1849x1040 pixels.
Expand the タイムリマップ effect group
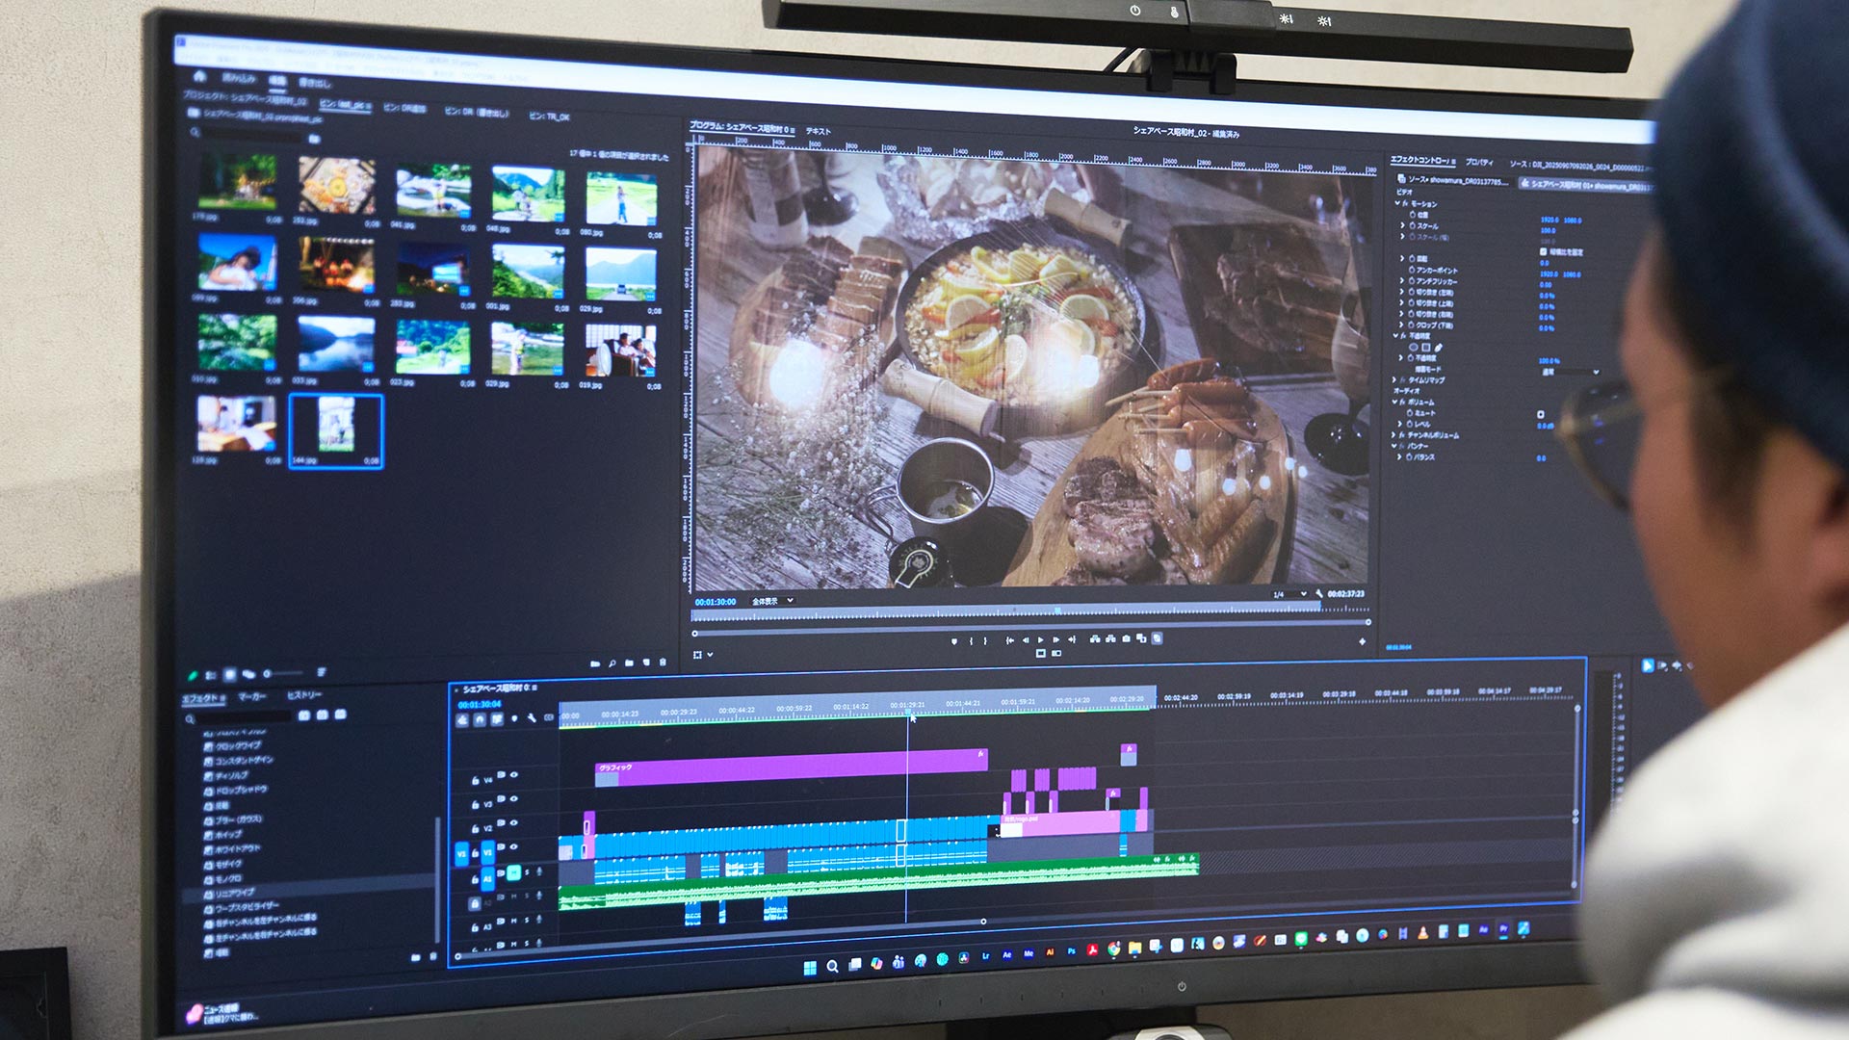tap(1394, 379)
